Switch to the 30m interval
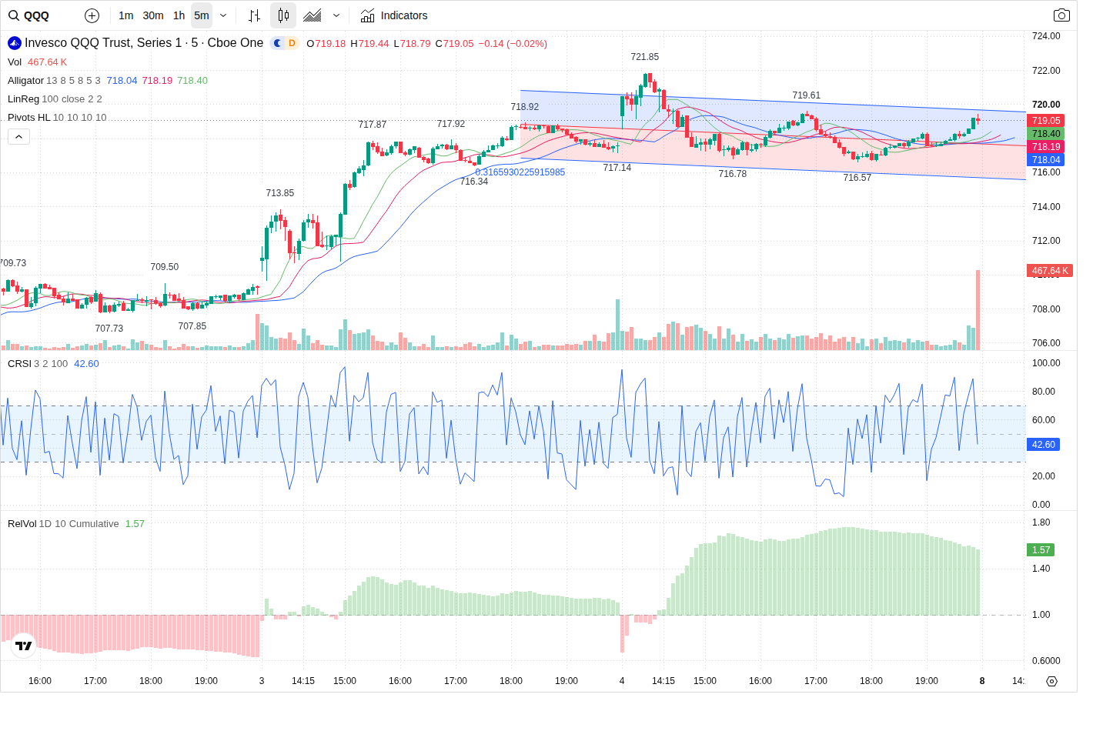This screenshot has width=1093, height=731. (x=153, y=15)
